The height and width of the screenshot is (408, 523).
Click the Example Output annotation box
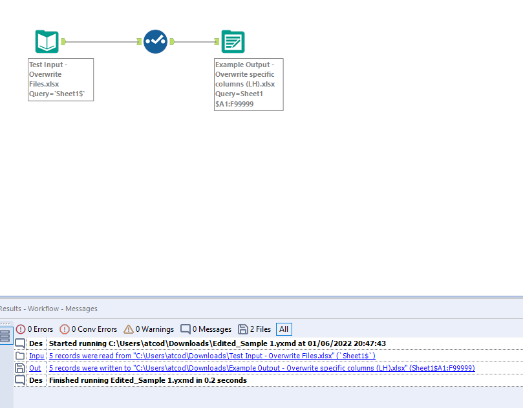click(x=248, y=85)
